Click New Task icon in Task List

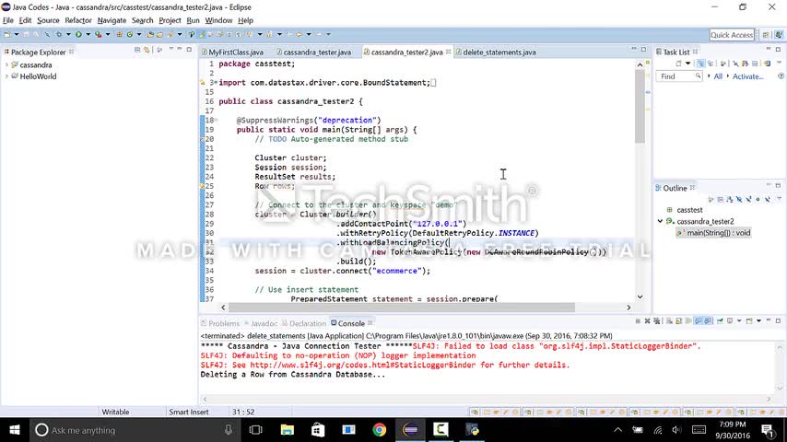click(x=678, y=64)
